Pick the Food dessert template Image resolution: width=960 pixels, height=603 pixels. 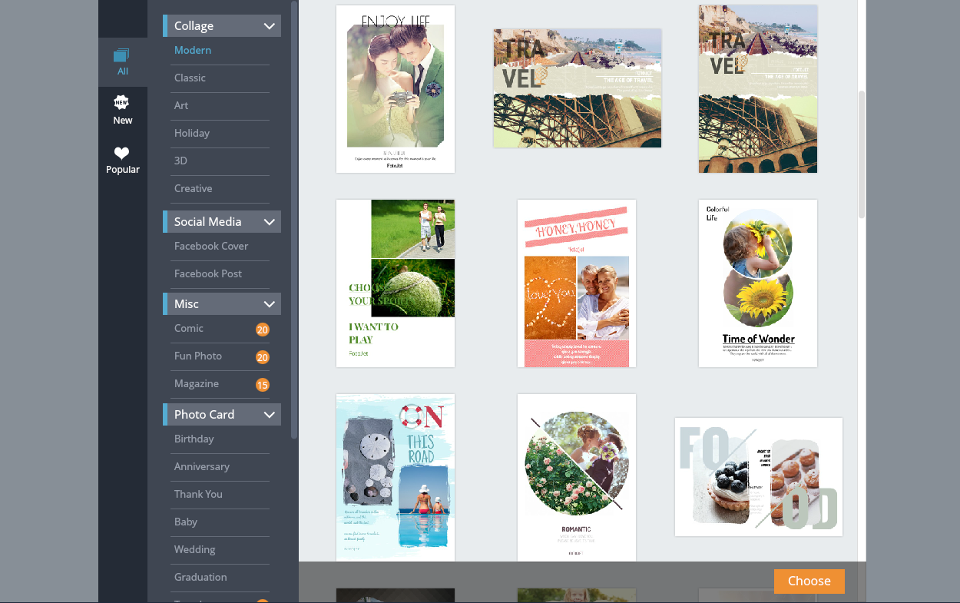click(759, 477)
